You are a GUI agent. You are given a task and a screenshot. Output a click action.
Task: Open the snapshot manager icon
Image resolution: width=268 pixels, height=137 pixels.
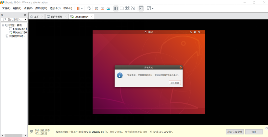click(108, 8)
